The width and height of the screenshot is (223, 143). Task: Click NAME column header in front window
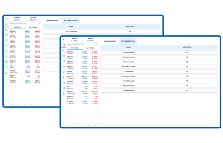point(129,47)
